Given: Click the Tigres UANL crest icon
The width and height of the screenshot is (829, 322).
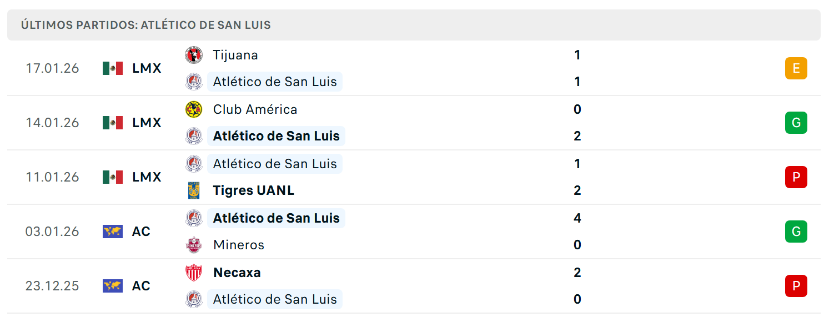Looking at the screenshot, I should tap(194, 190).
